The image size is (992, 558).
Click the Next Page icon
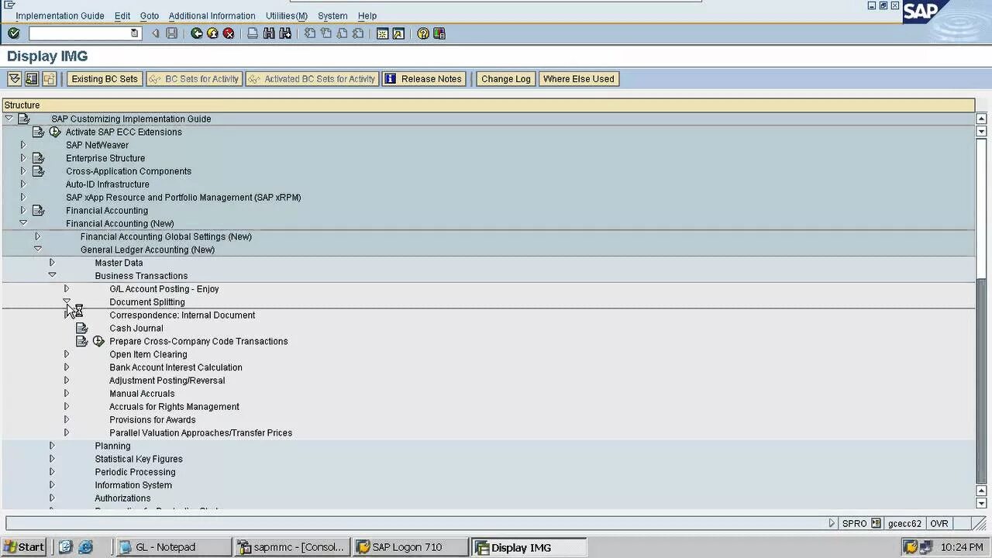point(342,33)
